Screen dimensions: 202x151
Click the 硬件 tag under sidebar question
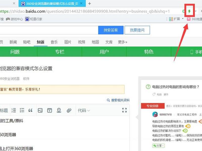166,95
